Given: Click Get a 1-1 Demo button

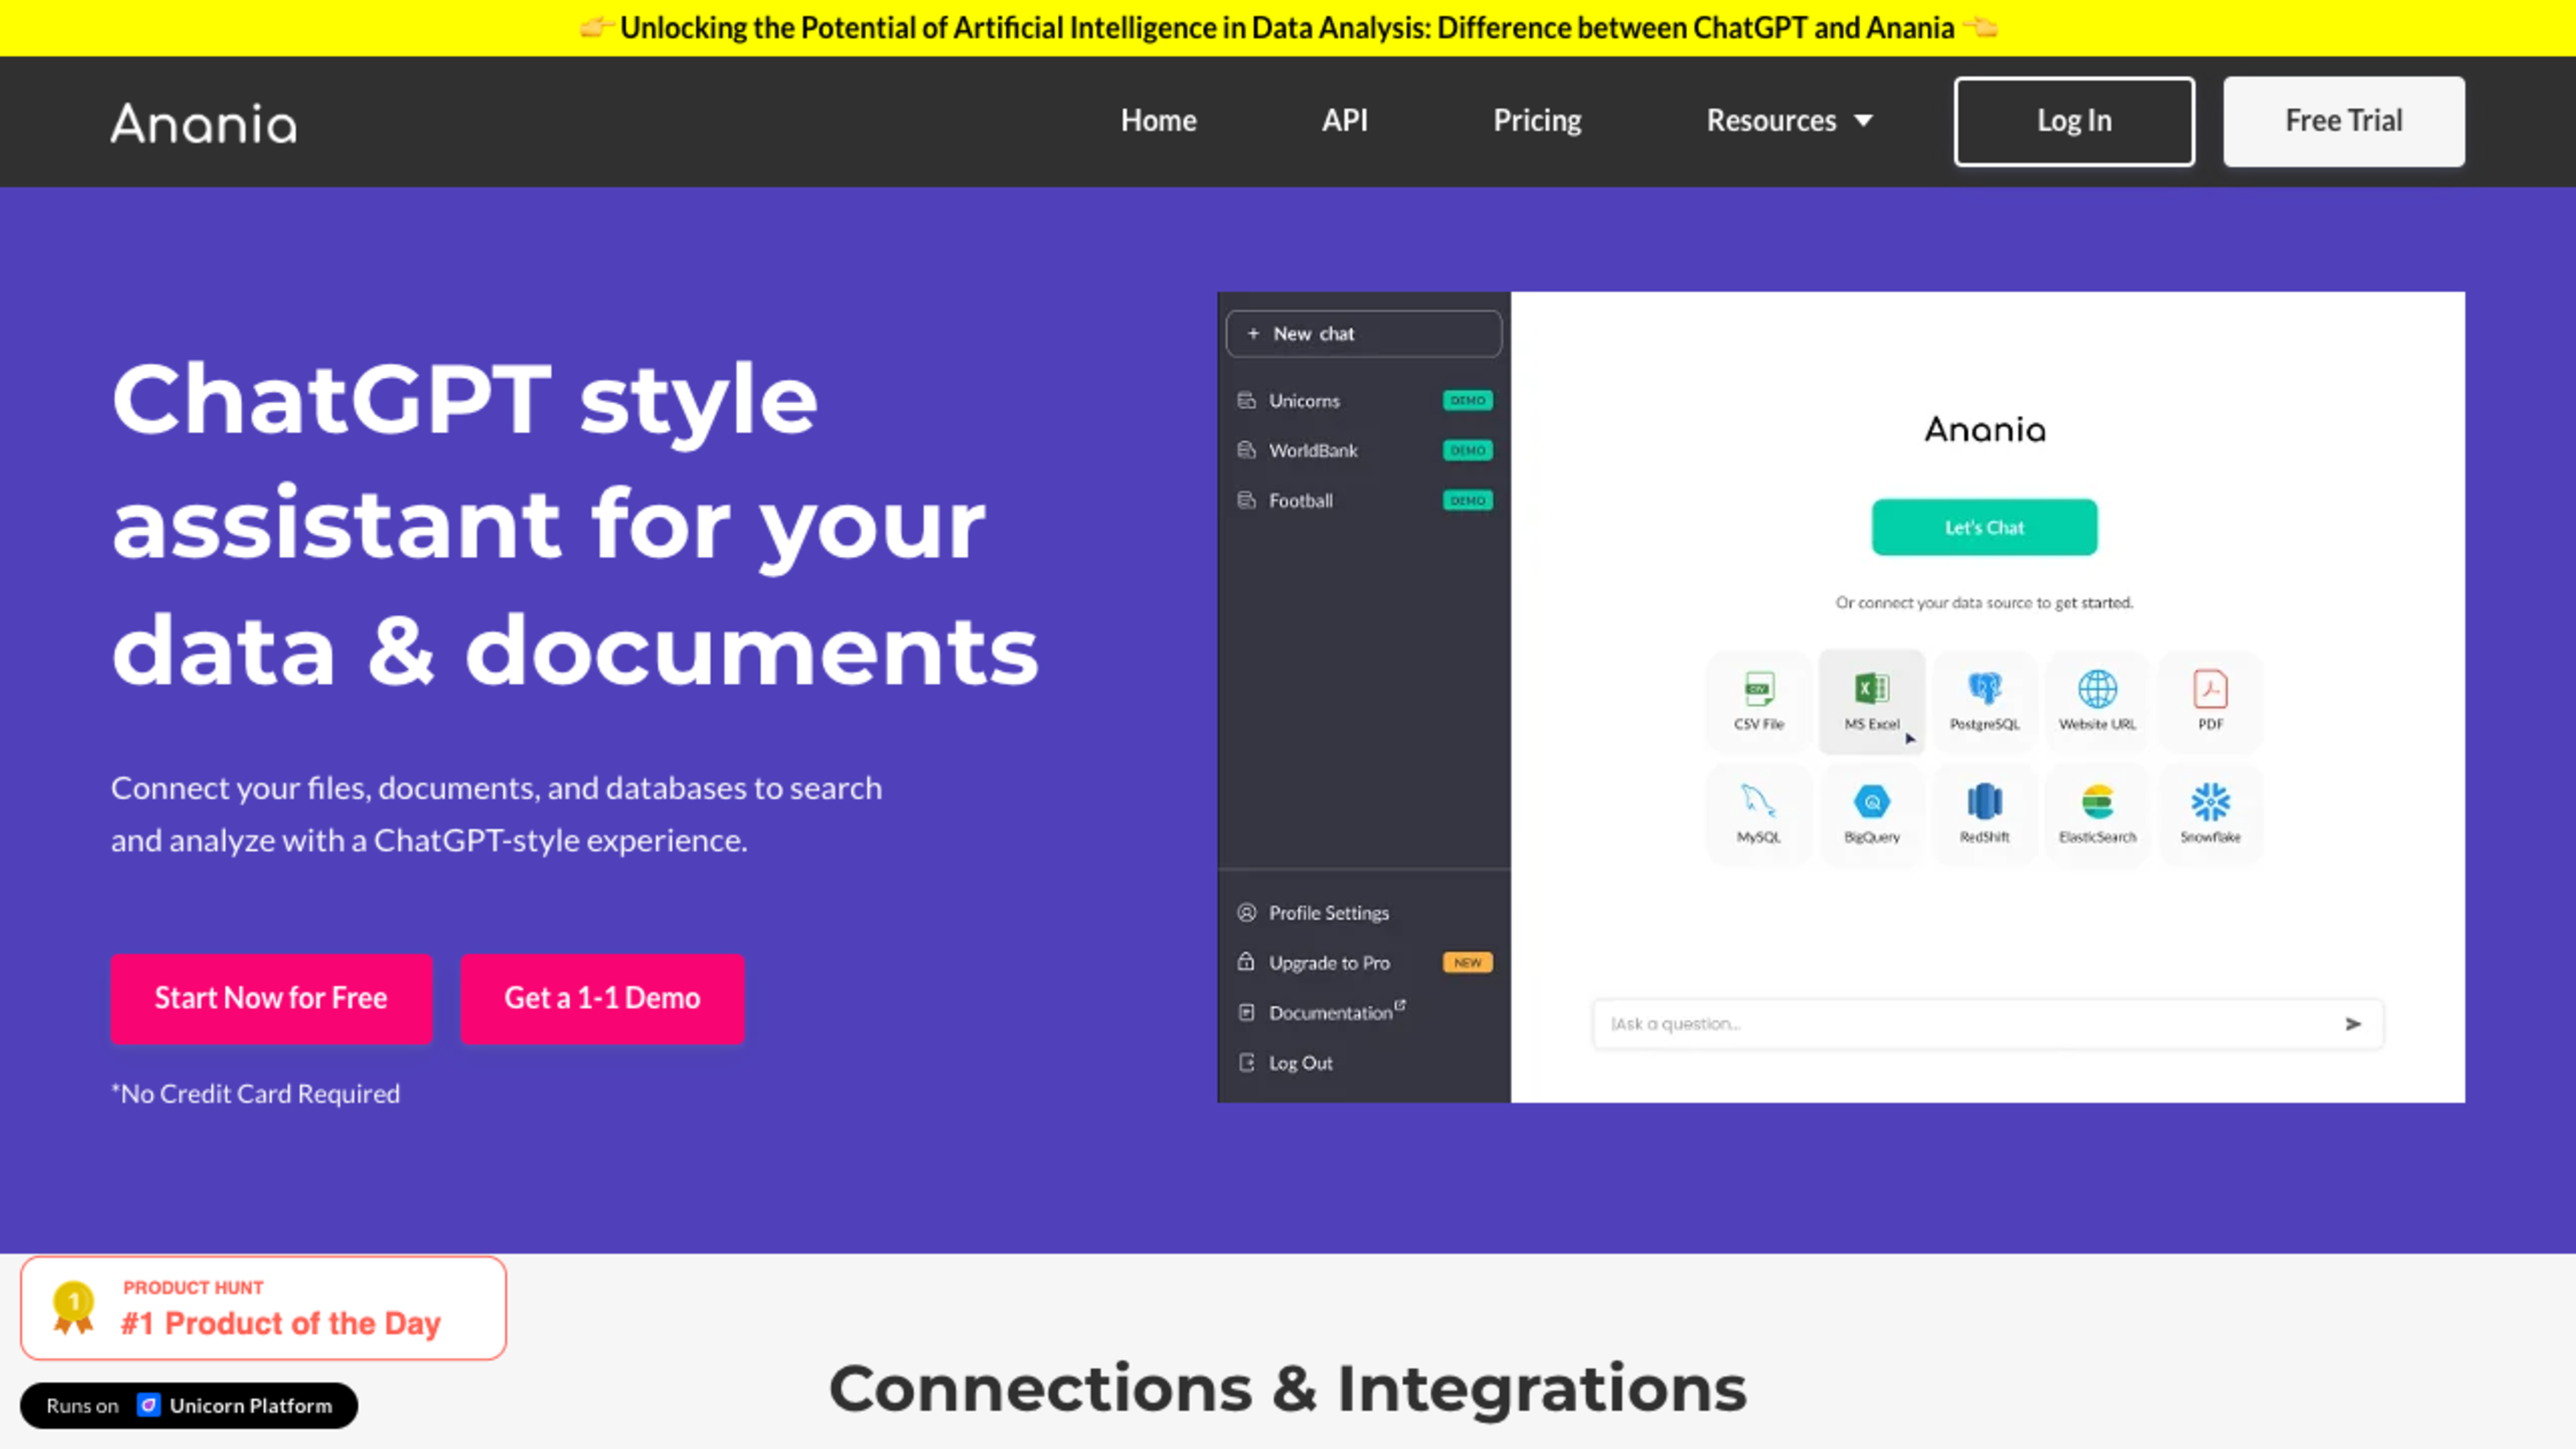Looking at the screenshot, I should [602, 998].
